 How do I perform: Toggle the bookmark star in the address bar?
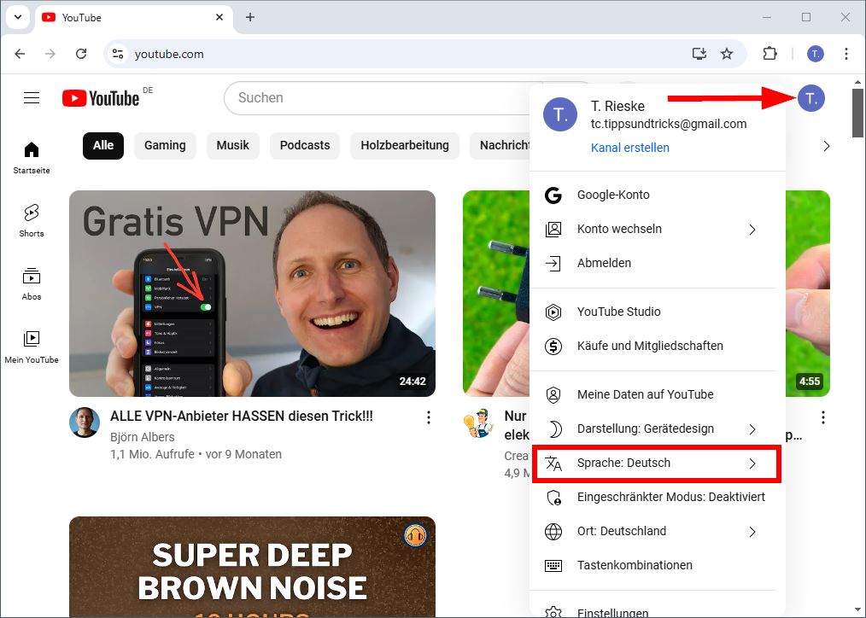(x=727, y=53)
